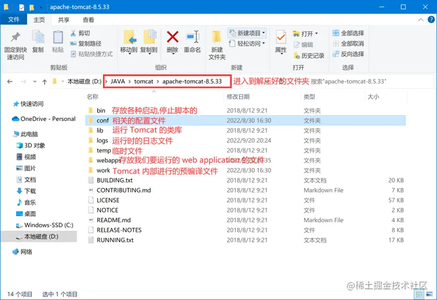437x300 pixels.
Task: Switch to the Share (共享) tab
Action: [64, 20]
